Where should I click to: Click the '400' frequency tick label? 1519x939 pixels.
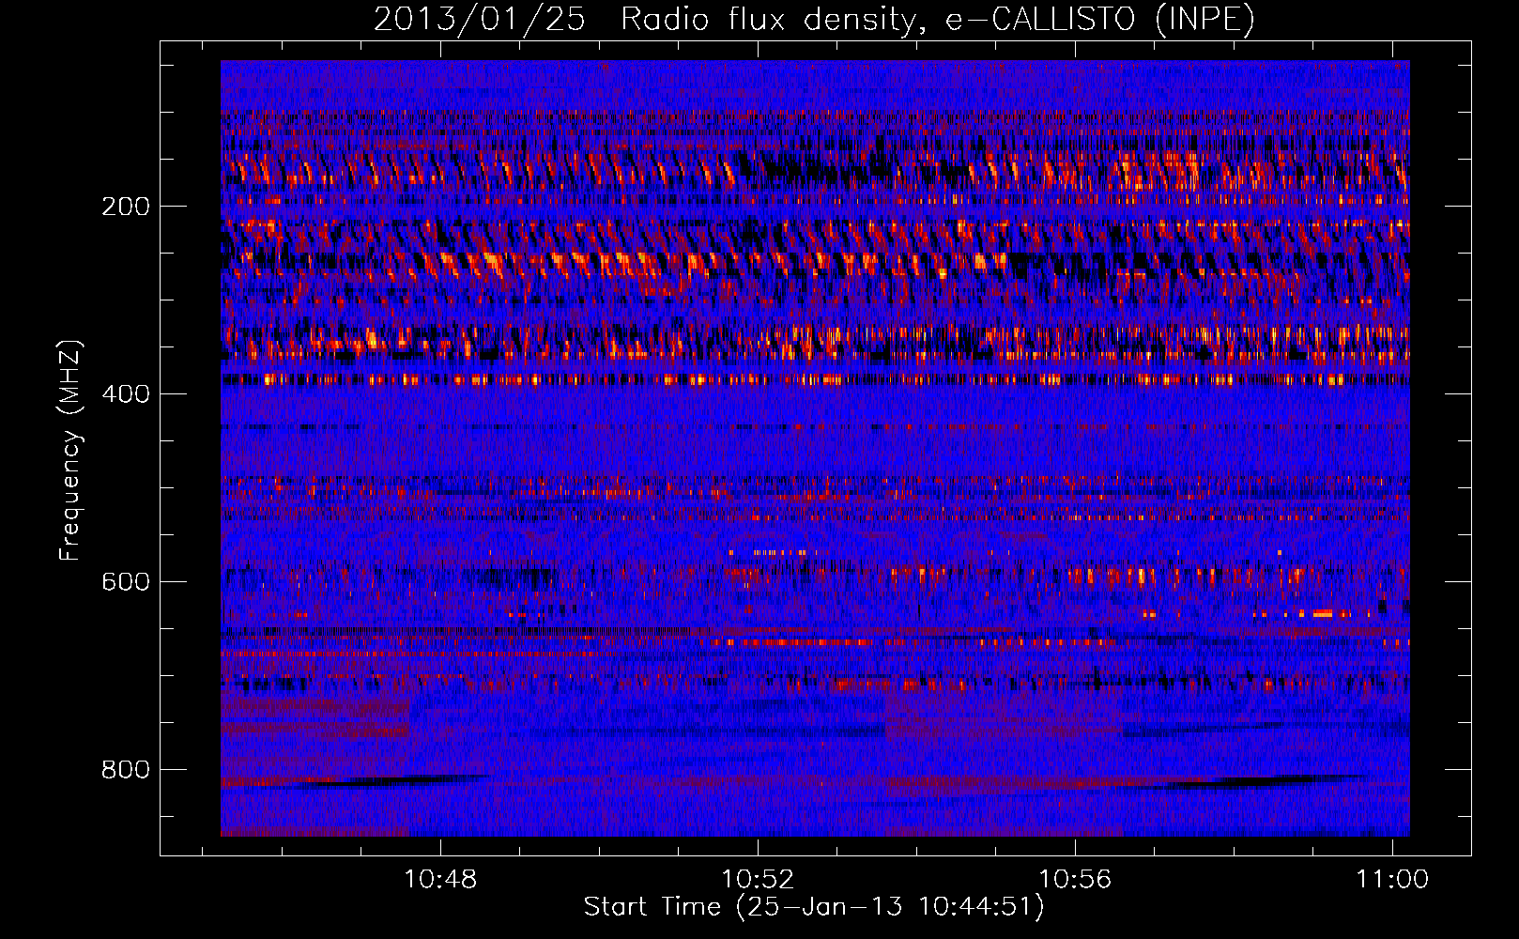[126, 394]
